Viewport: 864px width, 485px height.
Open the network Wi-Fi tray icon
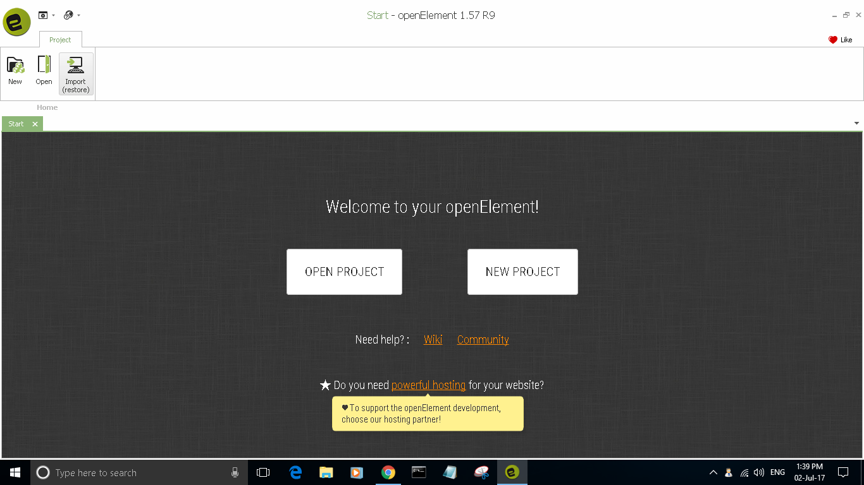744,472
